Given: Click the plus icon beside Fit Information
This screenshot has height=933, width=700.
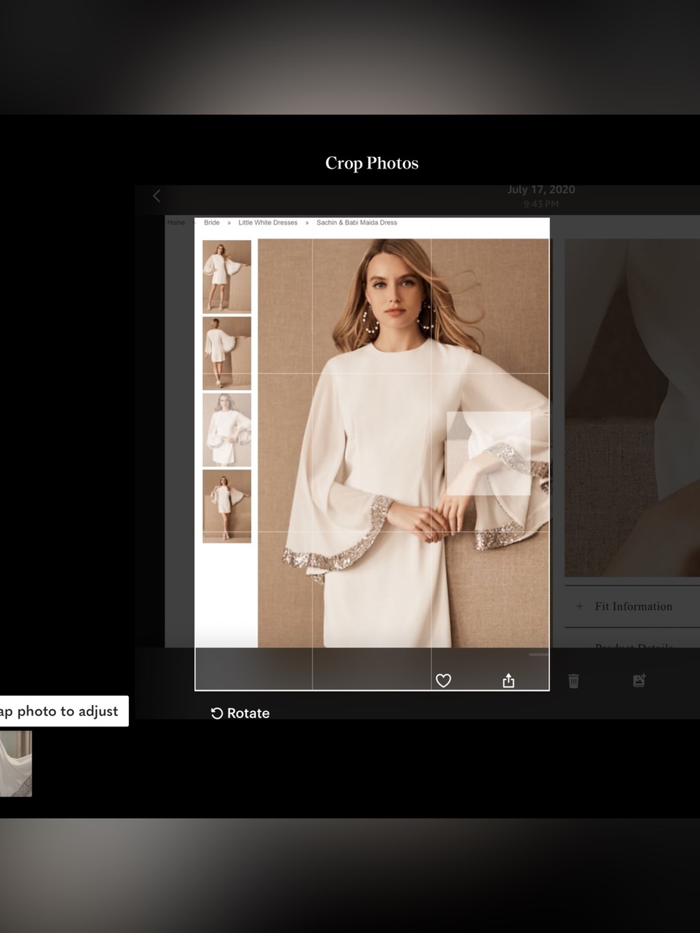Looking at the screenshot, I should [x=579, y=606].
